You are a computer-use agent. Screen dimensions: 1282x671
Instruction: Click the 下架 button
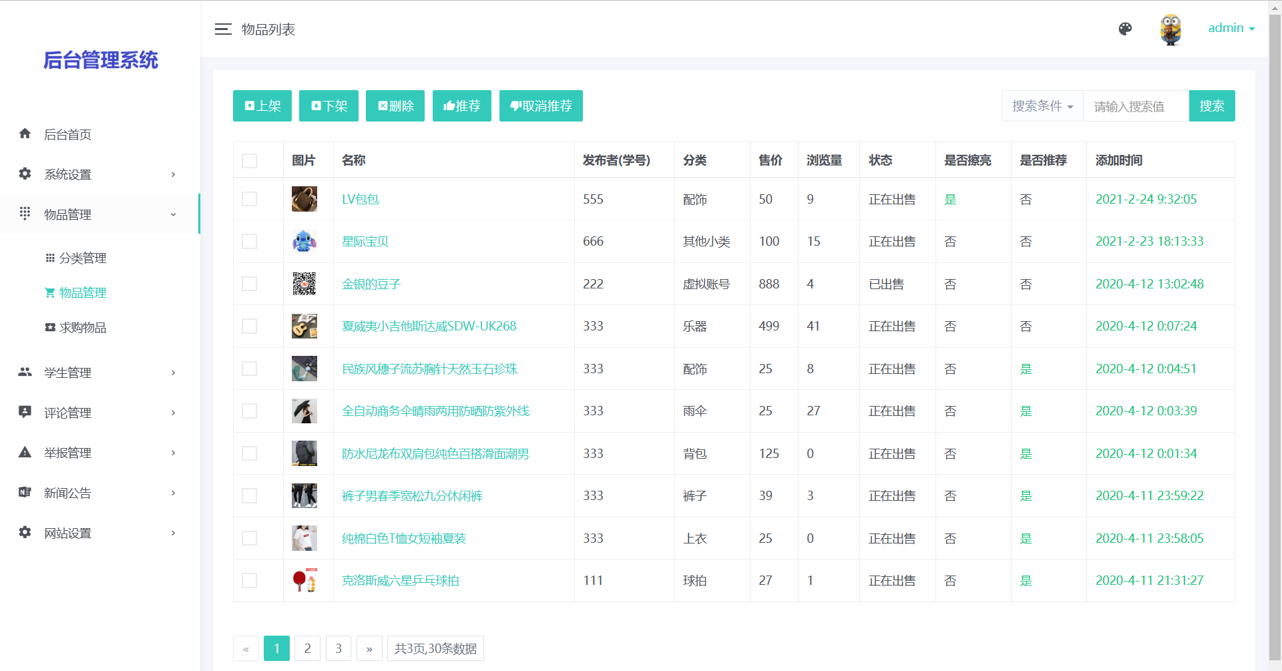(x=329, y=105)
